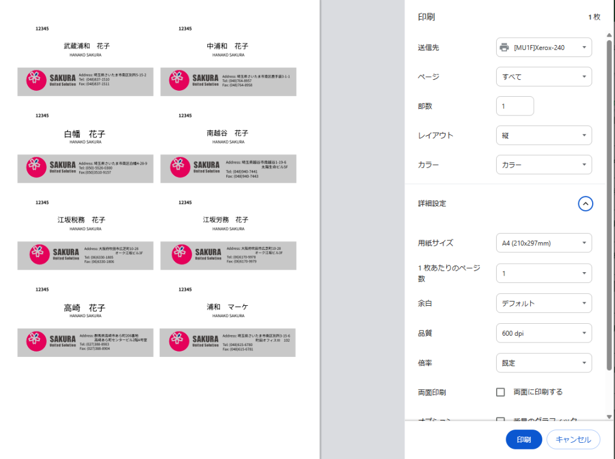The height and width of the screenshot is (459, 615).
Task: Click the printer icon in the destination field
Action: click(x=503, y=47)
